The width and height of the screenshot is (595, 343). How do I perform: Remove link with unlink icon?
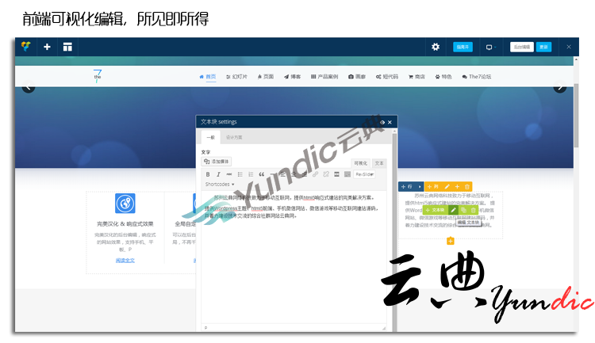(x=325, y=174)
